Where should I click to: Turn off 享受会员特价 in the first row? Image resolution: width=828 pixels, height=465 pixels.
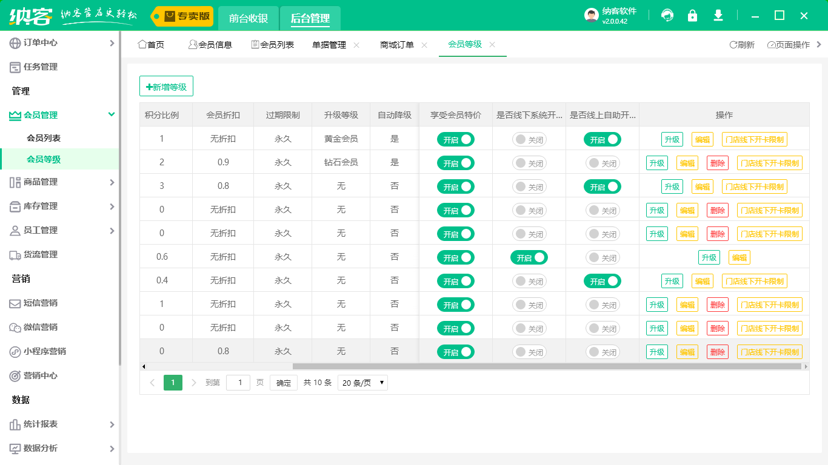[456, 139]
